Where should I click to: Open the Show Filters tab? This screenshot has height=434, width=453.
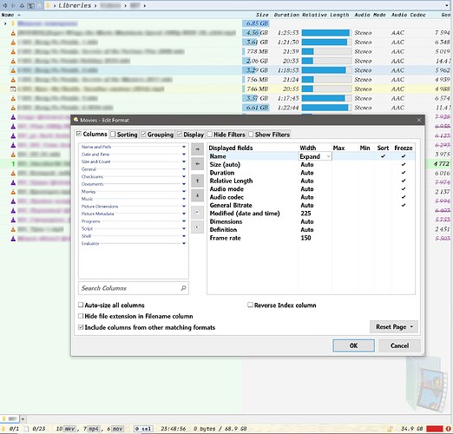pyautogui.click(x=269, y=135)
